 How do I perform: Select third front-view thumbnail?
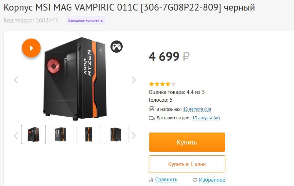point(88,134)
